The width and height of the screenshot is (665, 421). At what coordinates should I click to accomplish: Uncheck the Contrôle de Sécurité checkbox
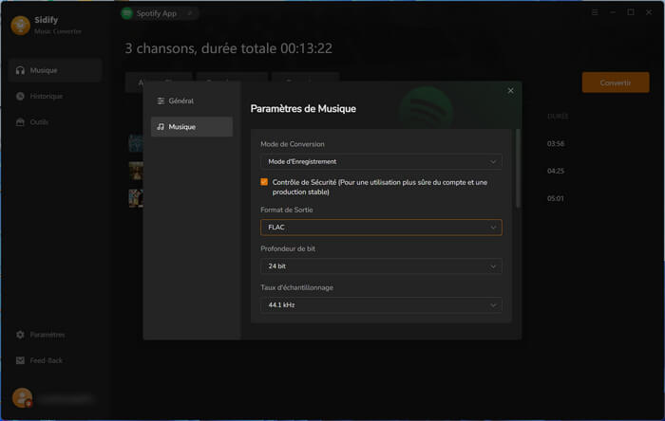click(264, 182)
